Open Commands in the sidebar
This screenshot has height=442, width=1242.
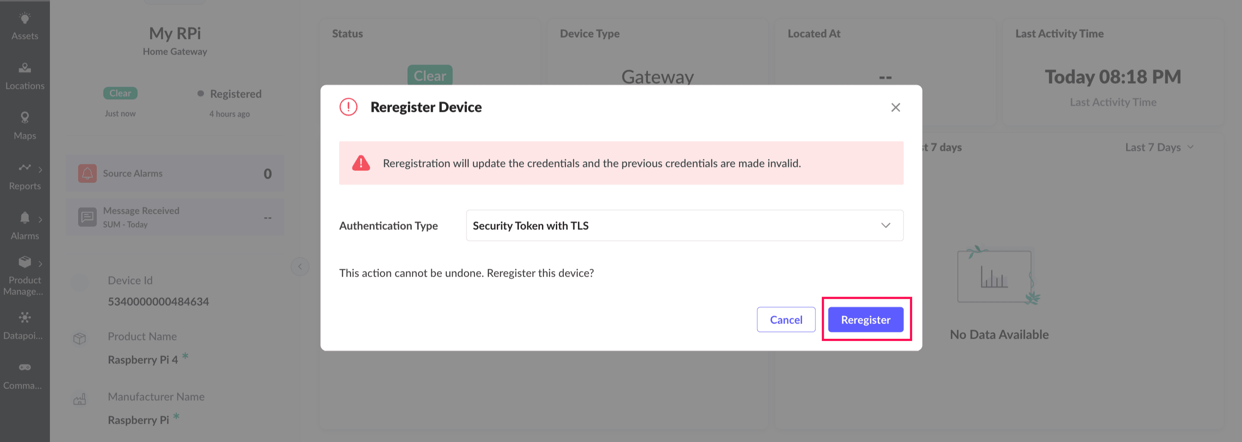pyautogui.click(x=25, y=376)
